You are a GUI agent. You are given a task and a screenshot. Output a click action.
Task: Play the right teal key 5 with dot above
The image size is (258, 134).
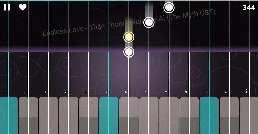[x=209, y=115]
